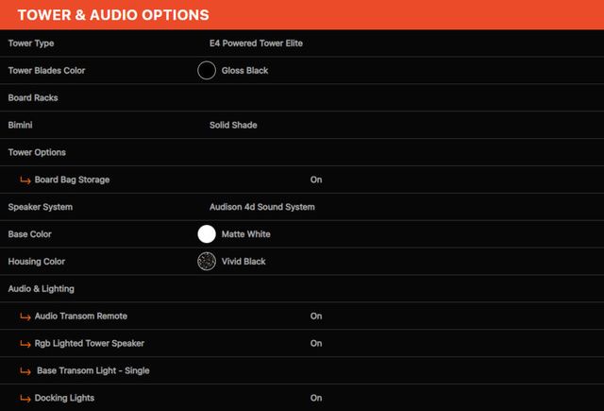Toggle the Board Bag Storage On value
The height and width of the screenshot is (411, 604).
(316, 180)
